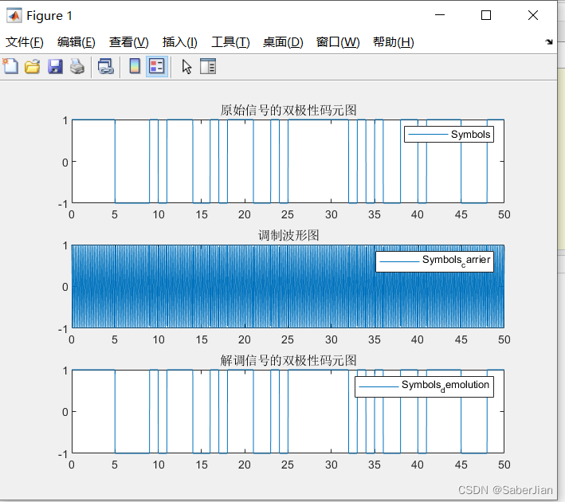The width and height of the screenshot is (565, 502).
Task: Open the 帮助(H) menu
Action: click(x=393, y=42)
